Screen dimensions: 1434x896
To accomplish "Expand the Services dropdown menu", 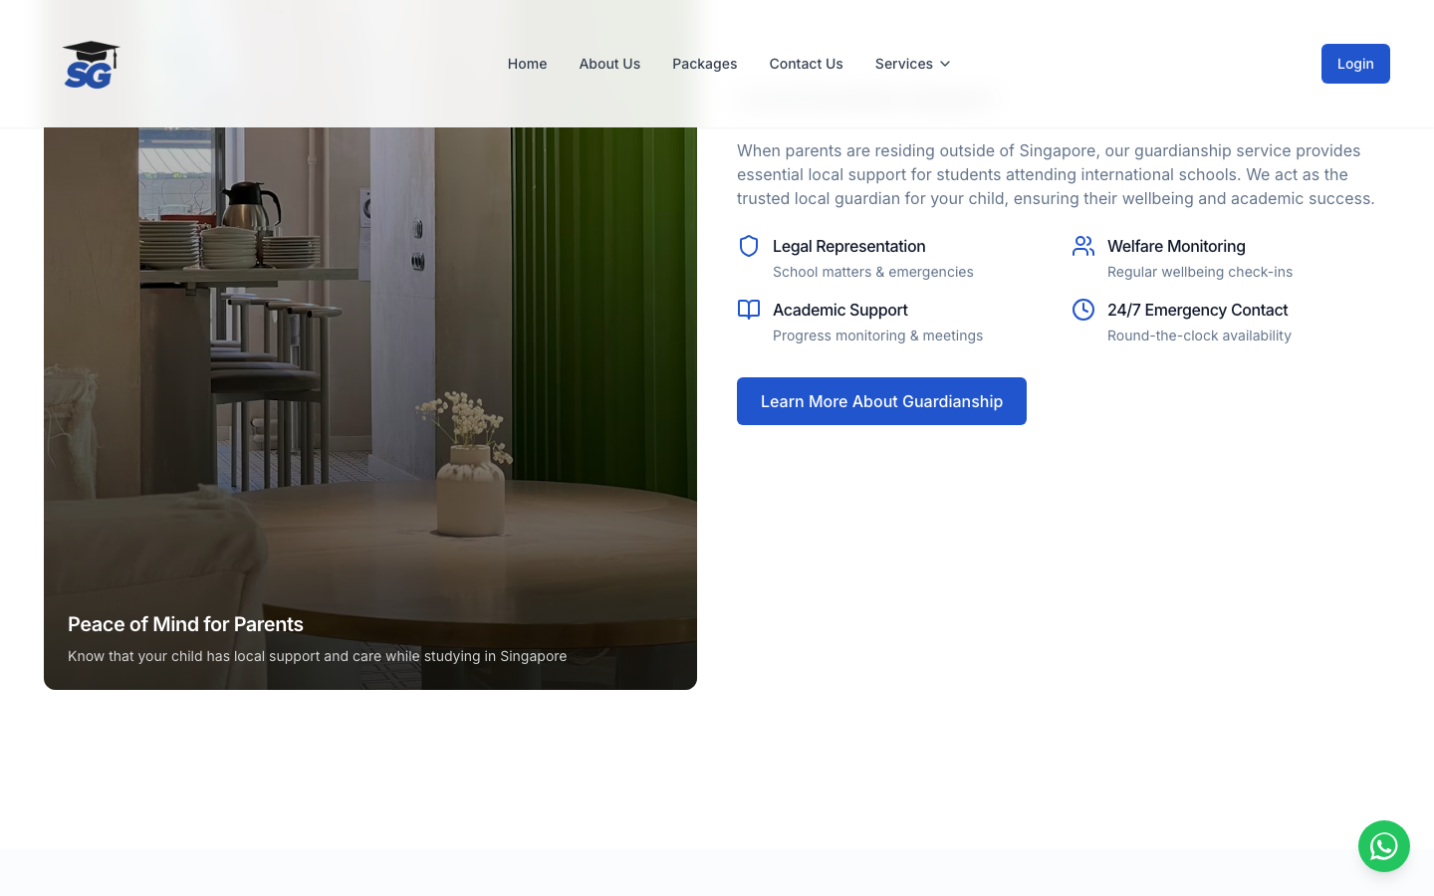I will pos(913,64).
